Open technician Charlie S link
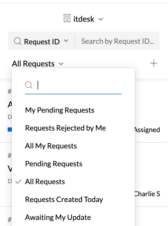This screenshot has width=168, height=226. tap(147, 194)
